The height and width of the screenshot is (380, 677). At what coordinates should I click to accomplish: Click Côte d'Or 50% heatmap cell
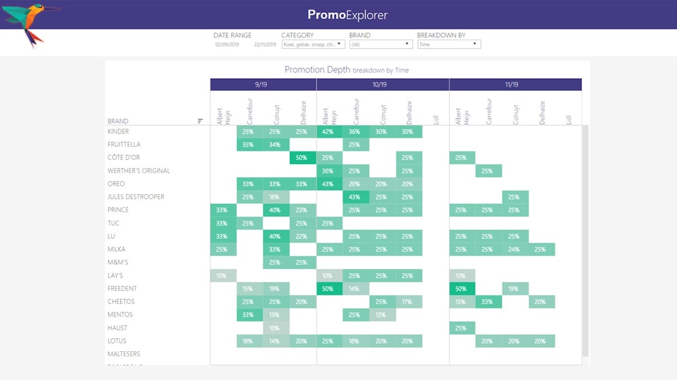click(302, 158)
